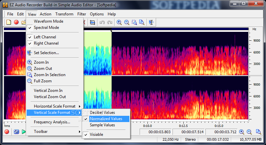266x145 pixels.
Task: Expand Horizontal Scale Format submenu
Action: [55, 106]
